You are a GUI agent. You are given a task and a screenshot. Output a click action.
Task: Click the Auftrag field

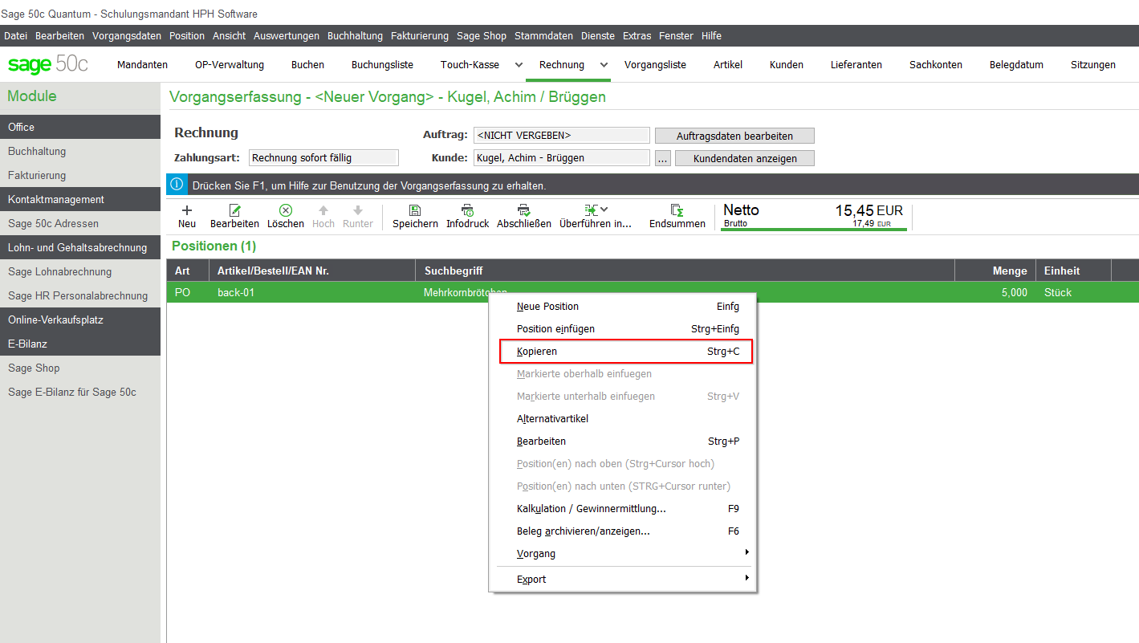(x=562, y=136)
